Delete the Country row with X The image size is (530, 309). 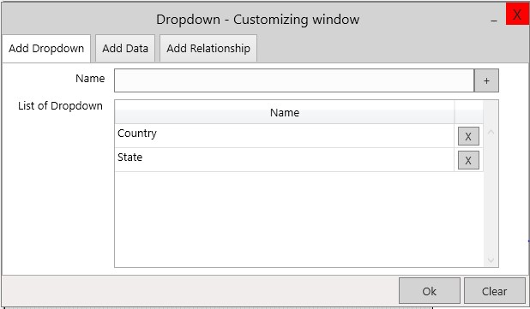click(x=468, y=136)
